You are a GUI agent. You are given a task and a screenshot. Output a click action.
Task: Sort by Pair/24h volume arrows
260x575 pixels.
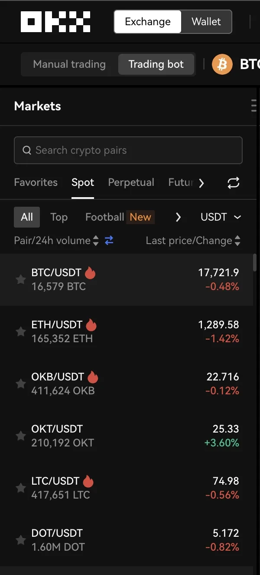click(96, 241)
